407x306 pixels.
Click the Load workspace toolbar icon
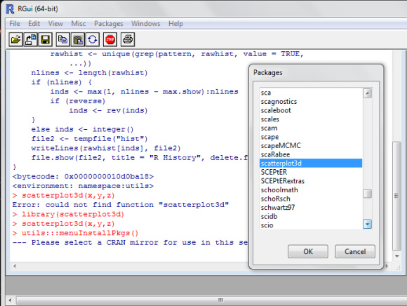tap(31, 40)
